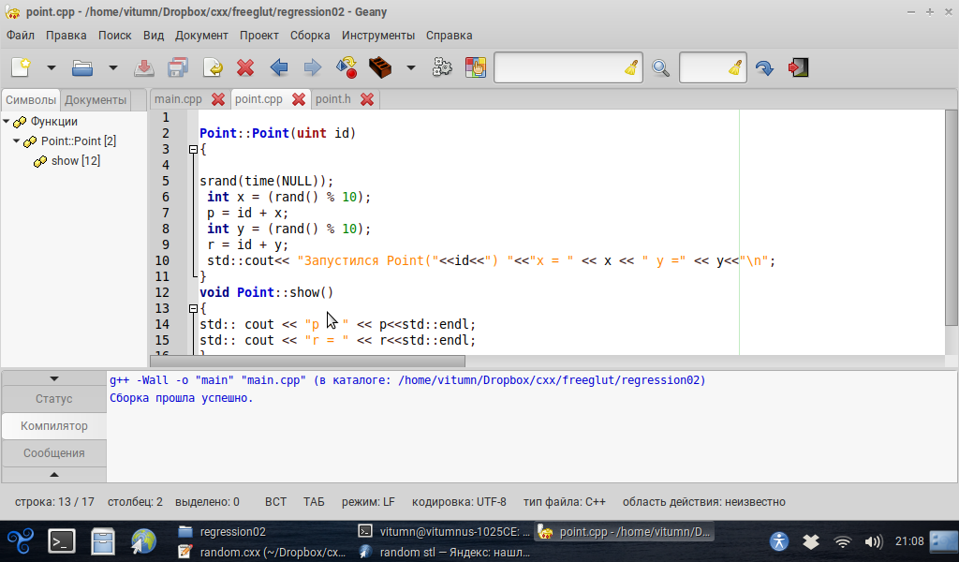This screenshot has height=562, width=959.
Task: Close the point.h tab
Action: [367, 99]
